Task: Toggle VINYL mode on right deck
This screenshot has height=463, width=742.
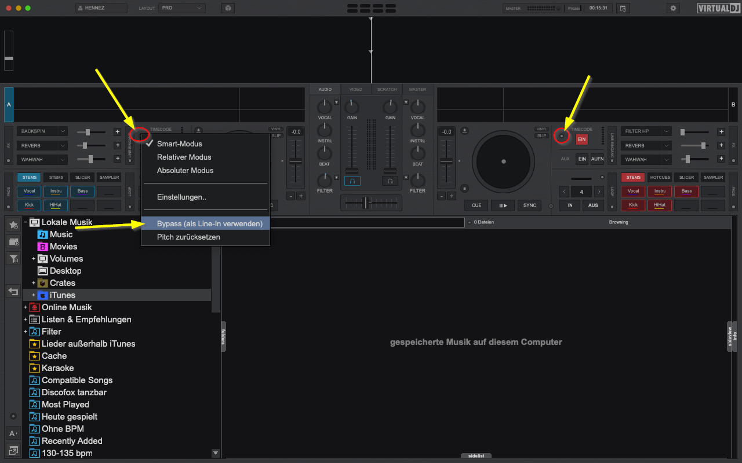Action: coord(541,129)
